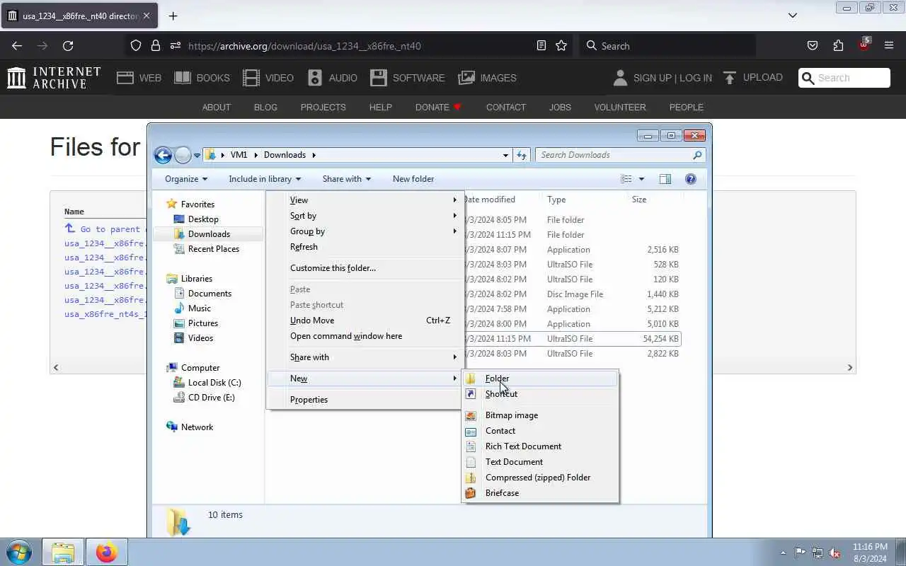Viewport: 906px width, 566px height.
Task: Click Firefox back button
Action: (x=17, y=46)
